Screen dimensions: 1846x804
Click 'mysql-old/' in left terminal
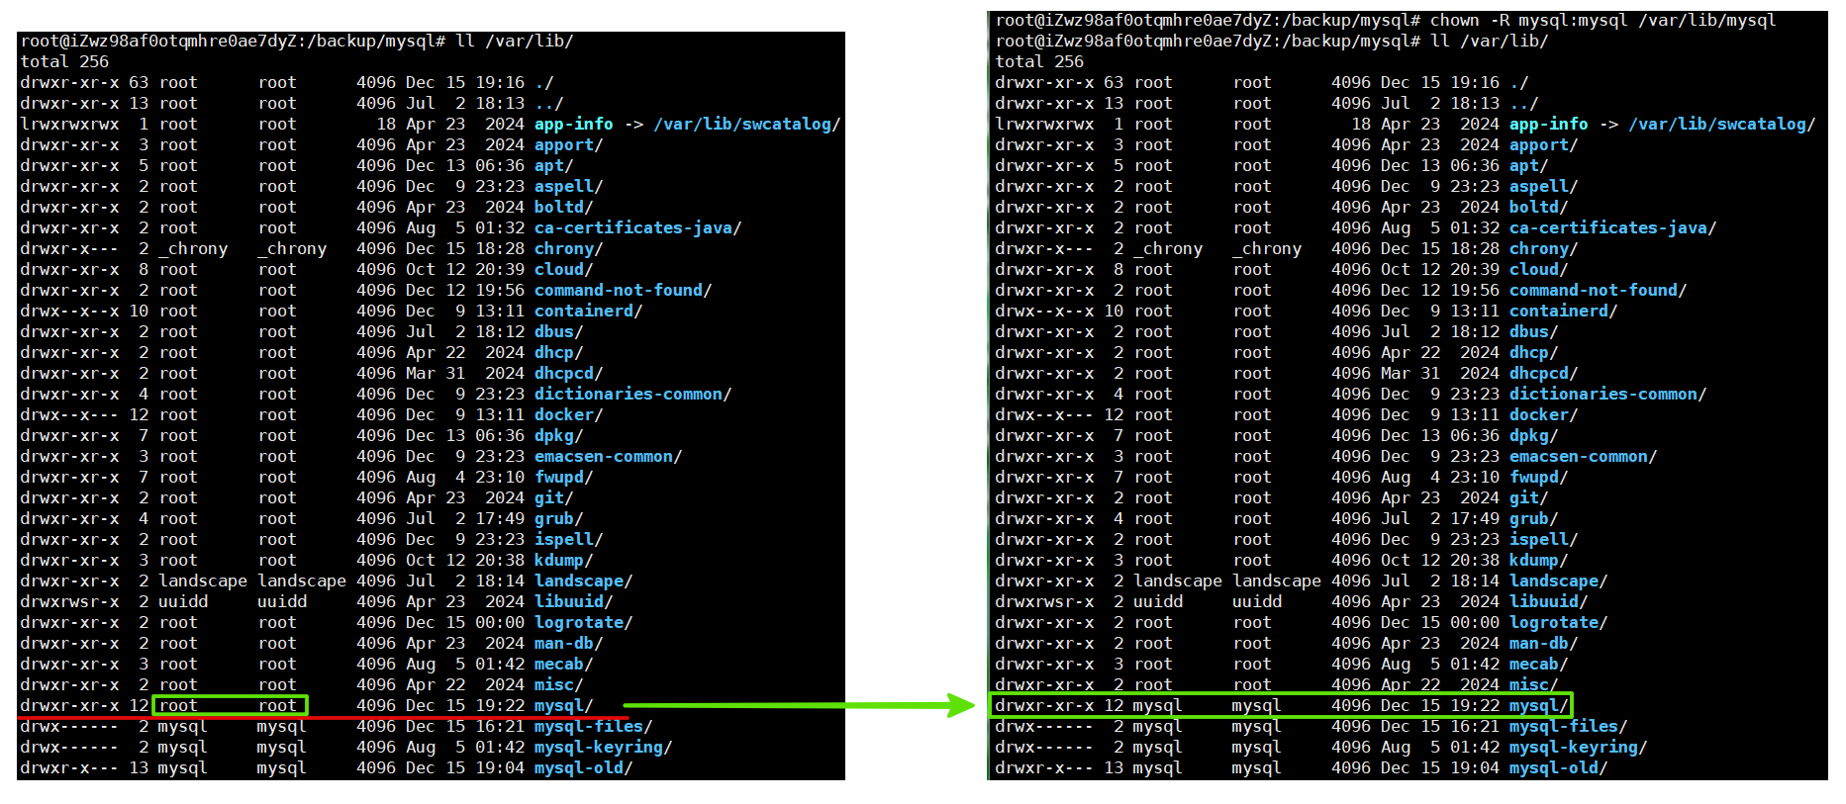[x=584, y=768]
